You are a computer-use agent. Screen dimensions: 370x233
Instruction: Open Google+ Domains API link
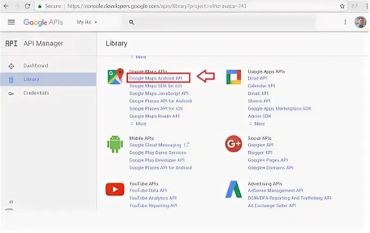pyautogui.click(x=271, y=168)
